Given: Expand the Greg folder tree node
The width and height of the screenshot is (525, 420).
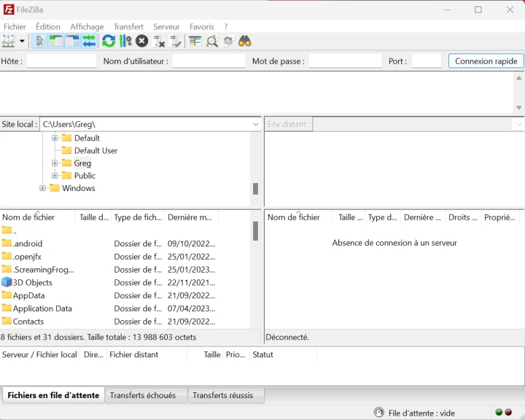Looking at the screenshot, I should [55, 163].
